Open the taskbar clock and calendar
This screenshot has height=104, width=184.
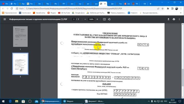172,101
